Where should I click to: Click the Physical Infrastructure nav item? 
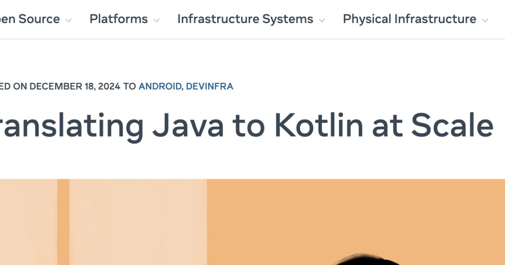[x=408, y=19]
